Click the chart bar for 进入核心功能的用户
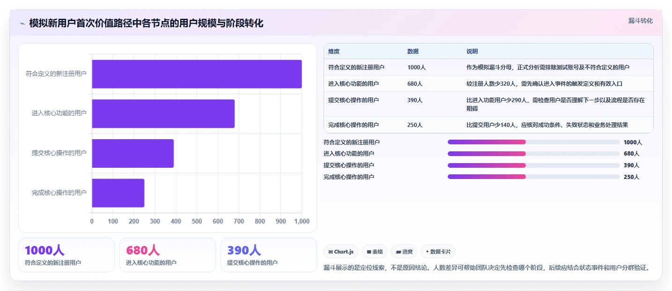This screenshot has height=291, width=672. point(163,113)
